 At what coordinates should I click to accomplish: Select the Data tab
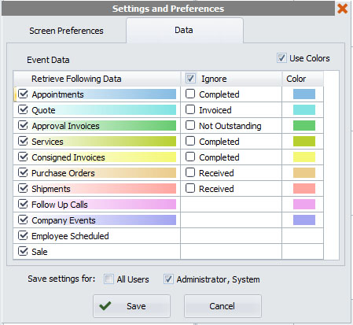[x=184, y=30]
